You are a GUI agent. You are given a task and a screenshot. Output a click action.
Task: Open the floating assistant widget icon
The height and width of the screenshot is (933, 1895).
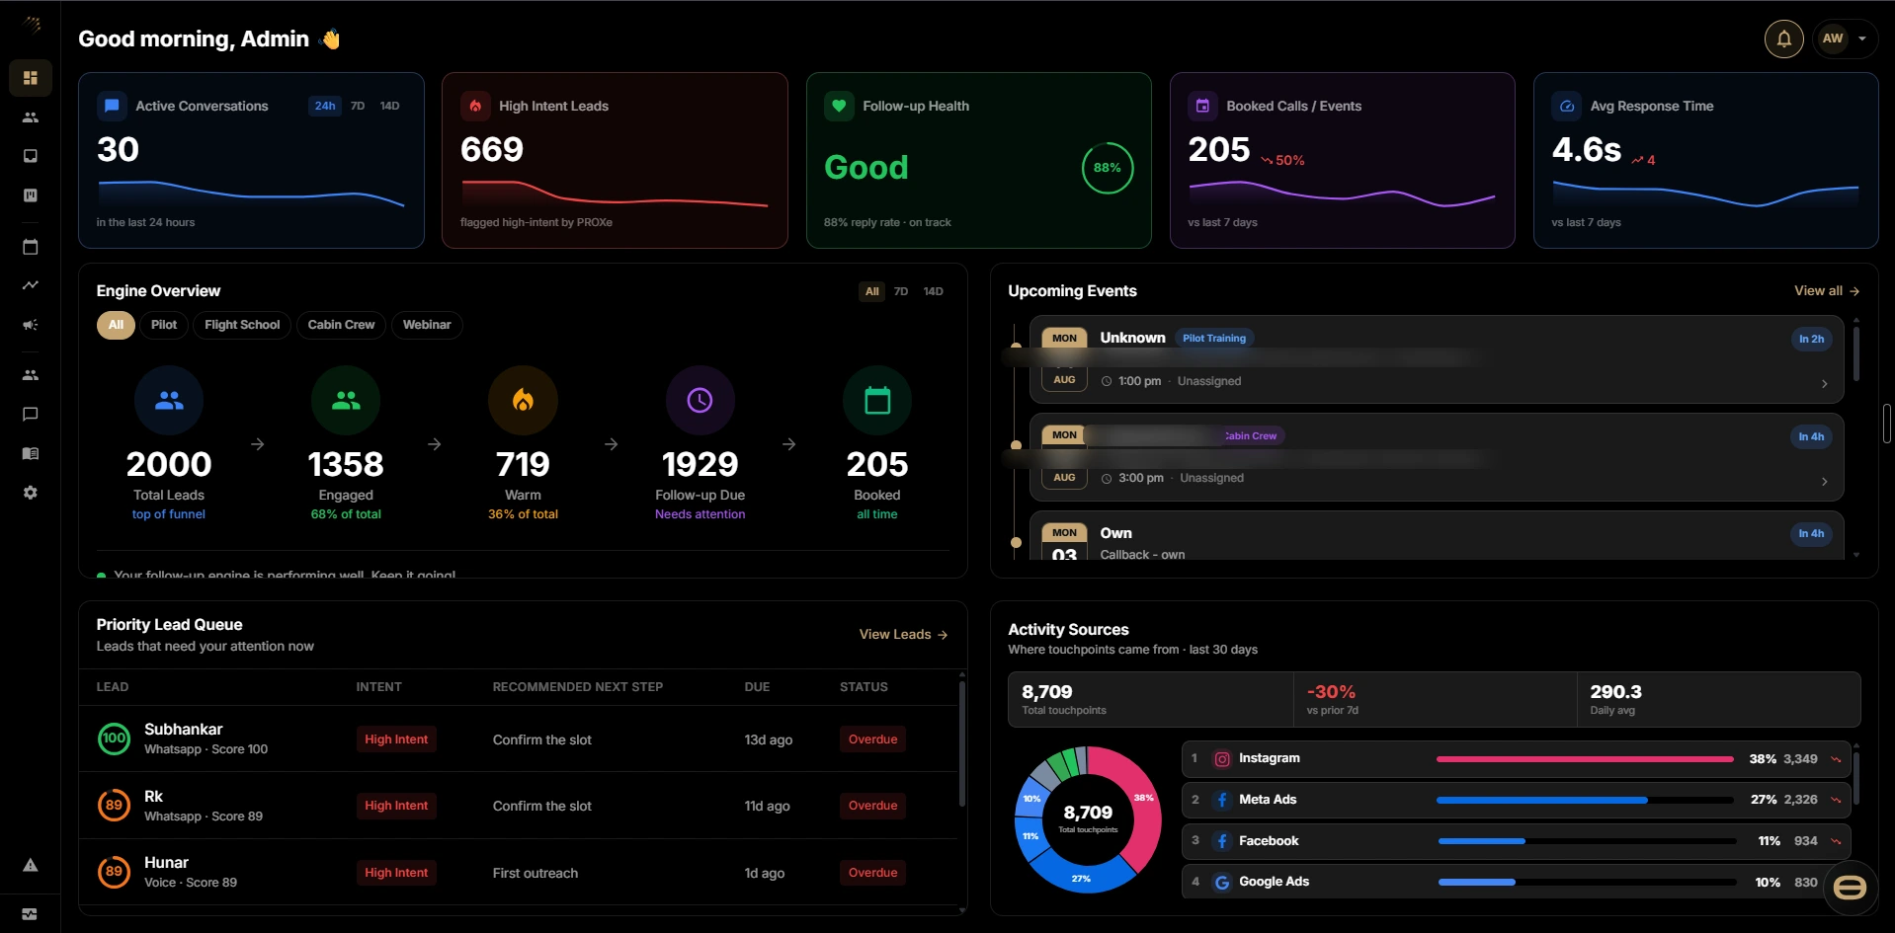point(1850,888)
